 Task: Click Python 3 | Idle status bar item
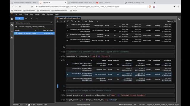[x=42, y=105]
